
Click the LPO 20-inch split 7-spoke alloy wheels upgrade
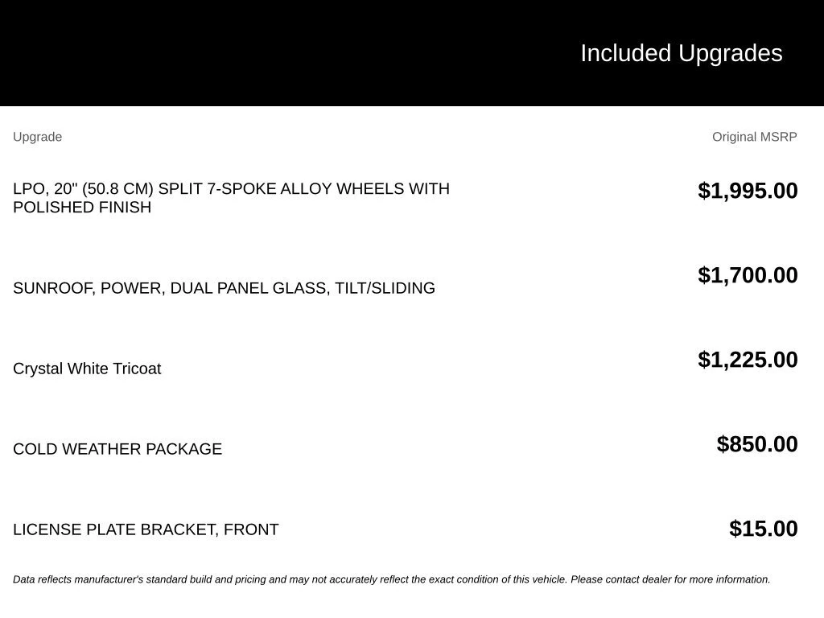pyautogui.click(x=231, y=198)
